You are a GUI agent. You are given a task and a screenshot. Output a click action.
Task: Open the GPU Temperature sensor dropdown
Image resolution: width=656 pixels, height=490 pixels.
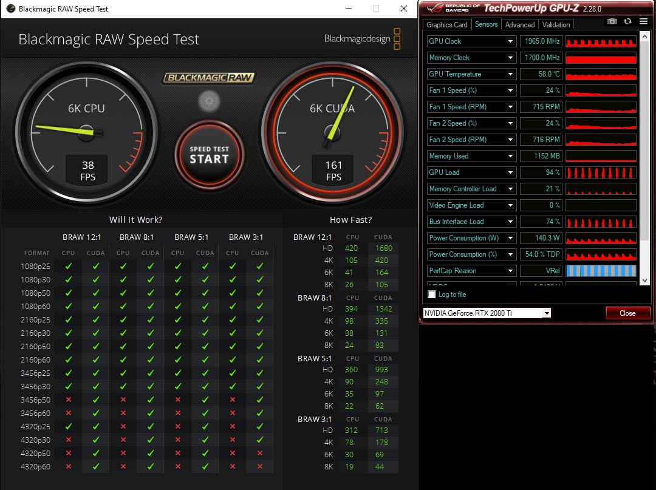(510, 74)
